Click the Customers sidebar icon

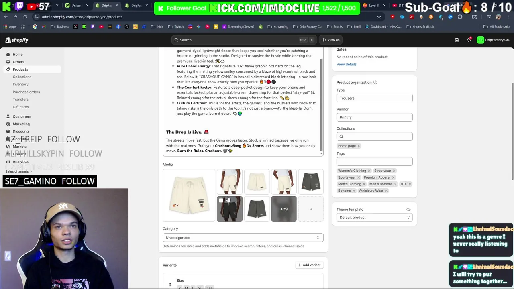[x=8, y=116]
